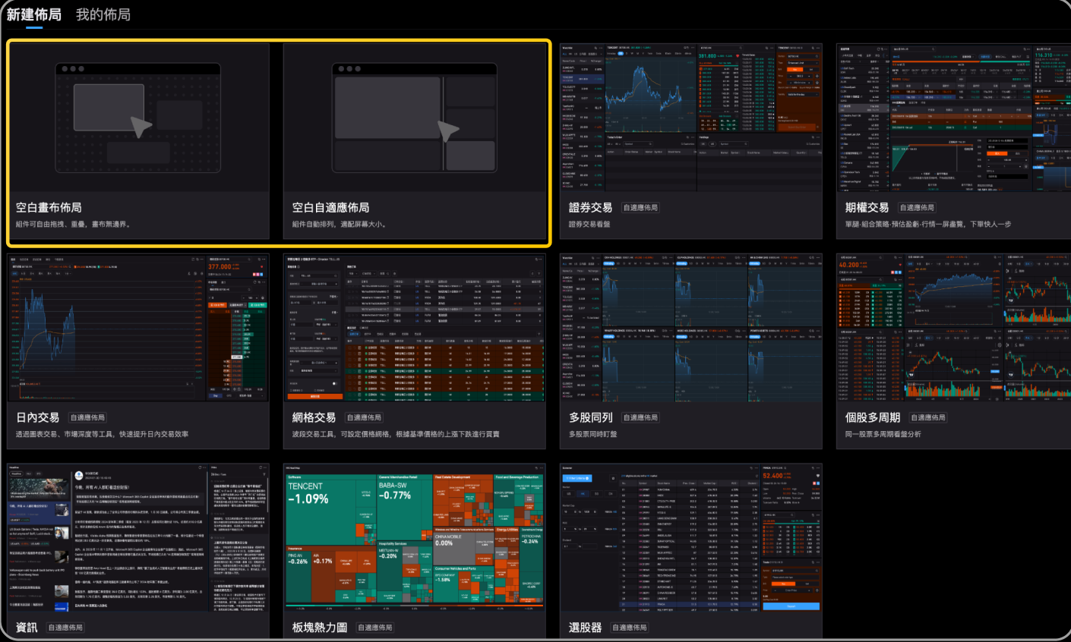Switch to the 我的佈局 tab
The height and width of the screenshot is (642, 1071).
(103, 14)
